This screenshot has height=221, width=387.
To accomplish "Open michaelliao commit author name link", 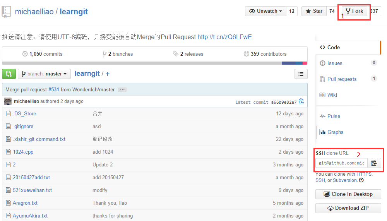I will 26,101.
